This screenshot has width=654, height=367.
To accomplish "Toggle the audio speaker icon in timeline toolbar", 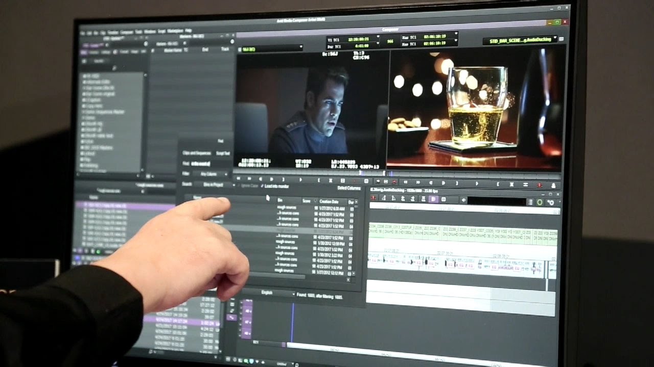I will pos(463,199).
